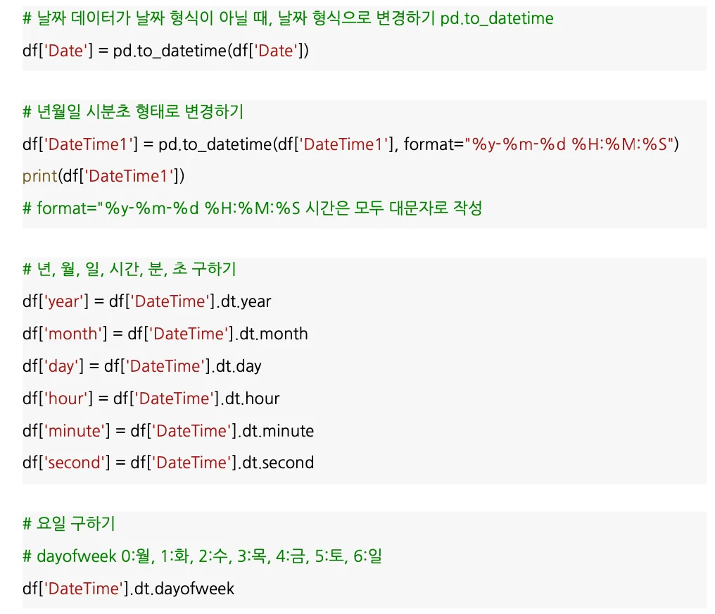The height and width of the screenshot is (614, 715).
Task: Click the df['Date'] assignment code line
Action: [165, 51]
